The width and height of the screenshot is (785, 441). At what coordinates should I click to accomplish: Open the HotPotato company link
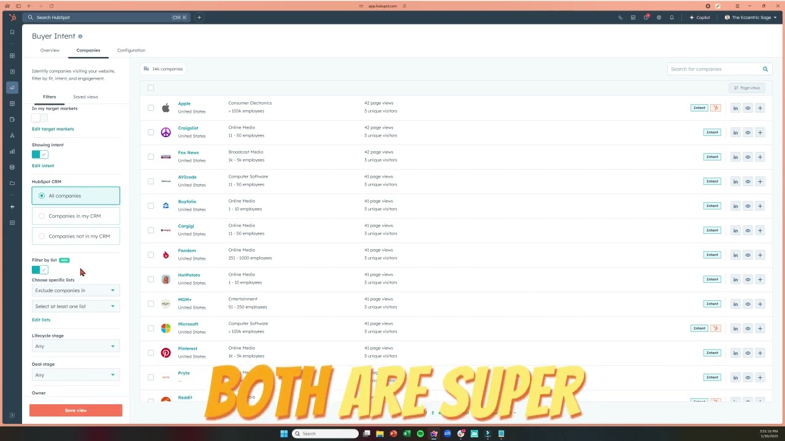[189, 275]
